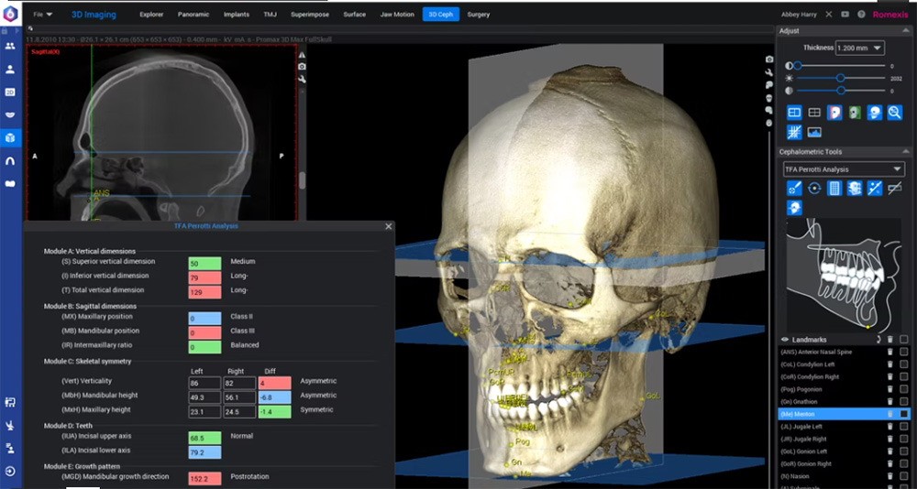This screenshot has width=917, height=489.
Task: Switch to the TMJ tab
Action: pos(271,15)
